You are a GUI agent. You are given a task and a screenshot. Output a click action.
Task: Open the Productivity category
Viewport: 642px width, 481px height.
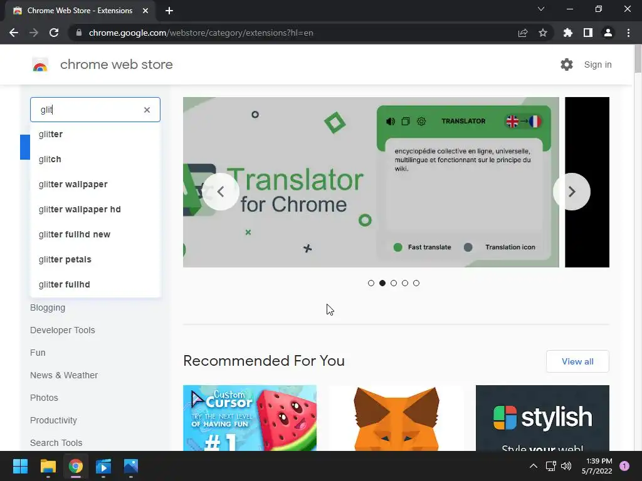coord(53,420)
